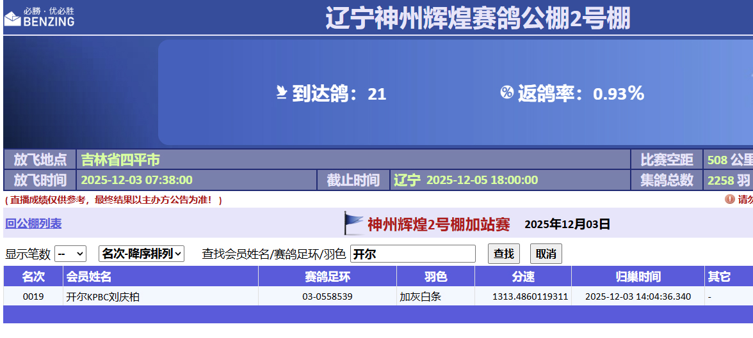This screenshot has height=338, width=753.
Task: Open the 显示笔数 dropdown
Action: tap(70, 254)
